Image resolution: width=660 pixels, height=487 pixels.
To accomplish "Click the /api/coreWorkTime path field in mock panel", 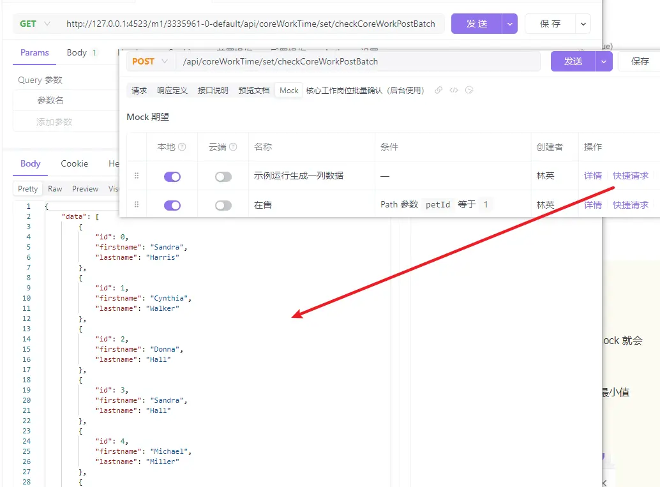I will click(358, 61).
